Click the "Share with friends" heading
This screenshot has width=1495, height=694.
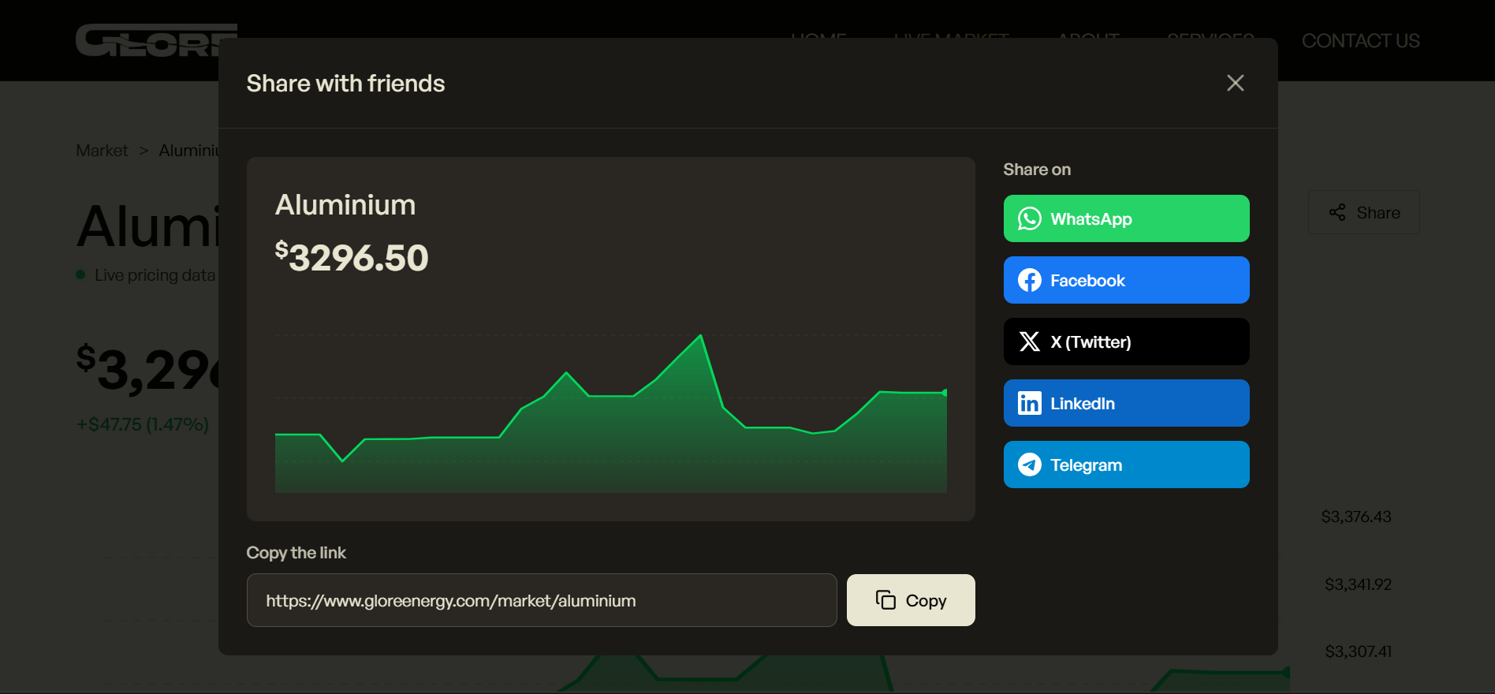point(345,83)
